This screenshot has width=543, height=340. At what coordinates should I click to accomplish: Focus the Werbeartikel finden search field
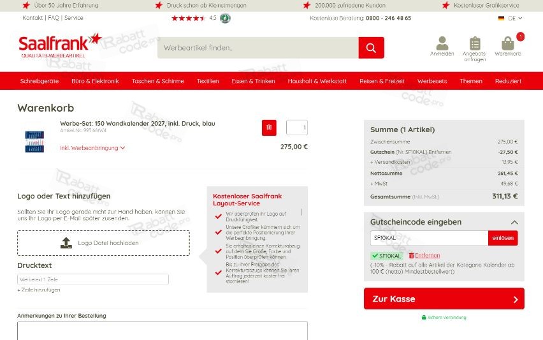click(x=258, y=48)
